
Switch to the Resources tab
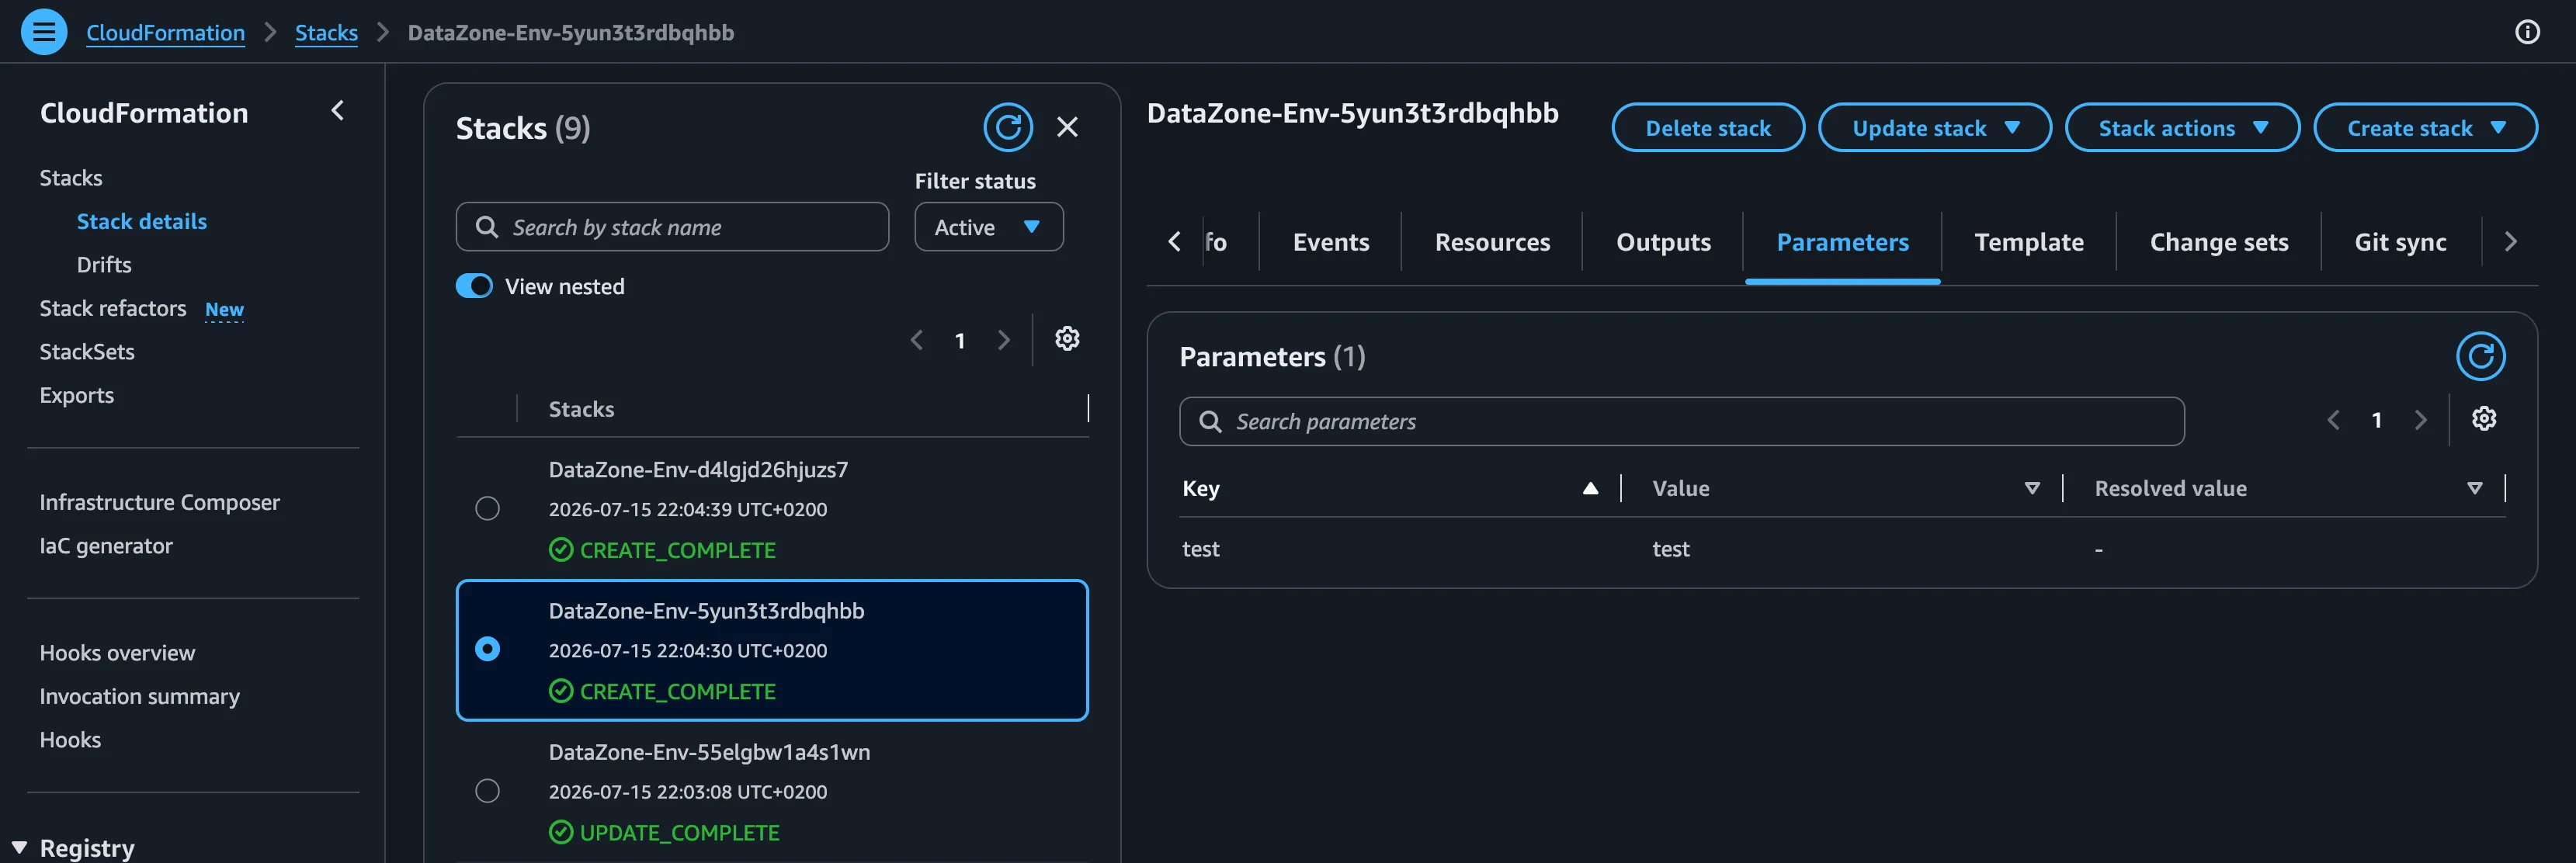(1492, 242)
